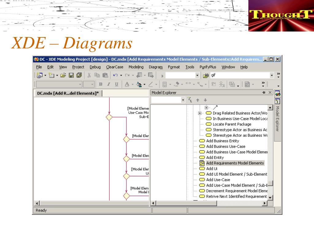Open the solution configuration dropdown arrow
This screenshot has width=314, height=235.
[x=197, y=75]
